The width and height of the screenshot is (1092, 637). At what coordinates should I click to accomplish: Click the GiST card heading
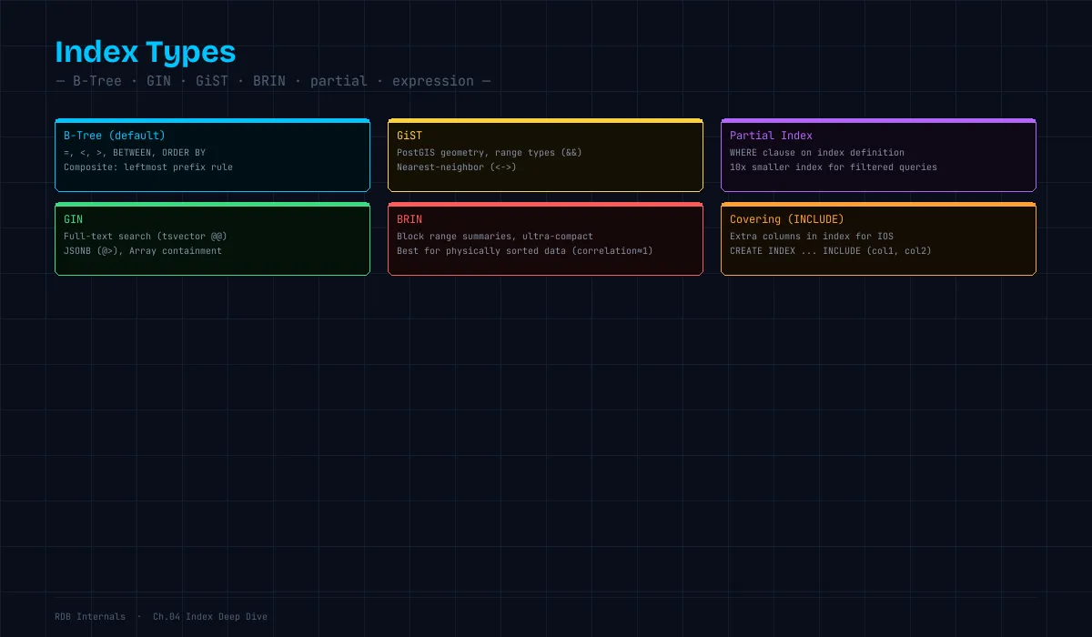click(409, 136)
